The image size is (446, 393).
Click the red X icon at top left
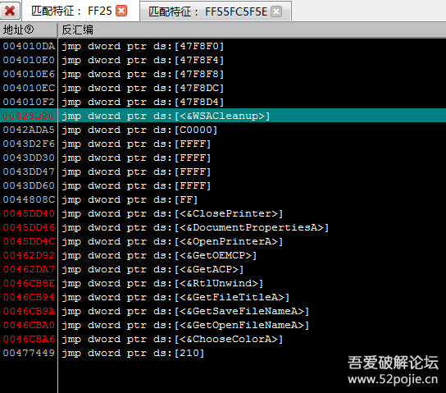pos(10,11)
